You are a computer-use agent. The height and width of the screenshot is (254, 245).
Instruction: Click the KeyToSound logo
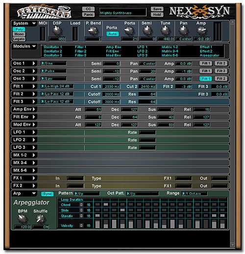coord(44,12)
